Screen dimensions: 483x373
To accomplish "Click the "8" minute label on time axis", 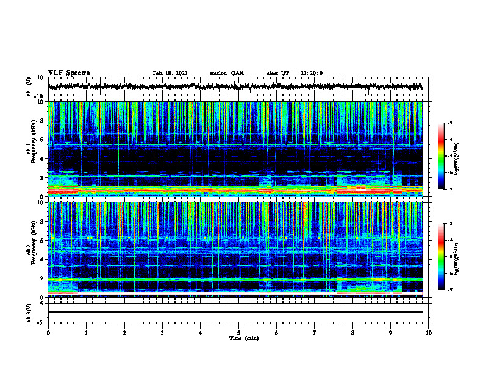I will pos(352,333).
